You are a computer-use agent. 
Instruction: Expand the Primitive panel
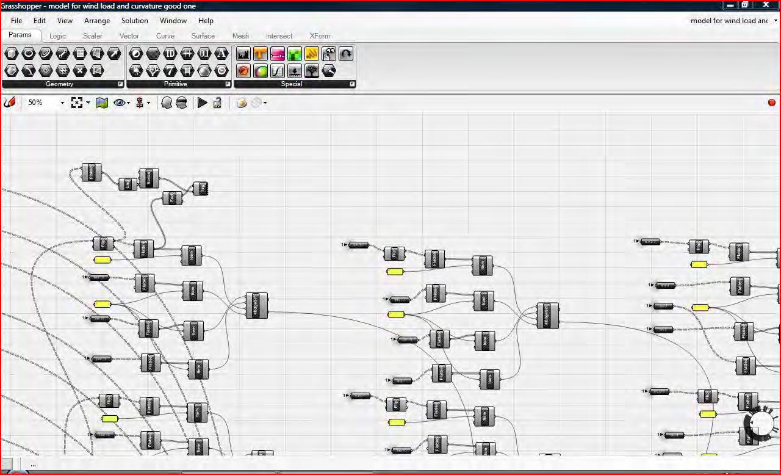tap(228, 84)
